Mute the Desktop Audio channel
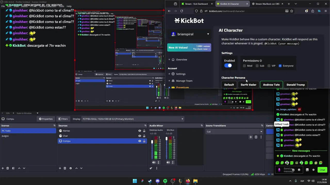Viewport: 330px width, 185px height. point(154,162)
